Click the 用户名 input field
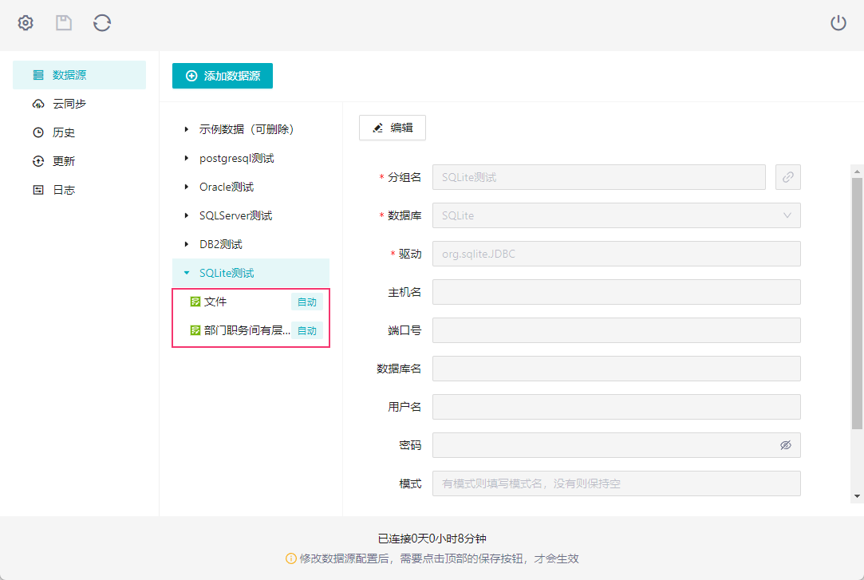864x580 pixels. [x=616, y=407]
